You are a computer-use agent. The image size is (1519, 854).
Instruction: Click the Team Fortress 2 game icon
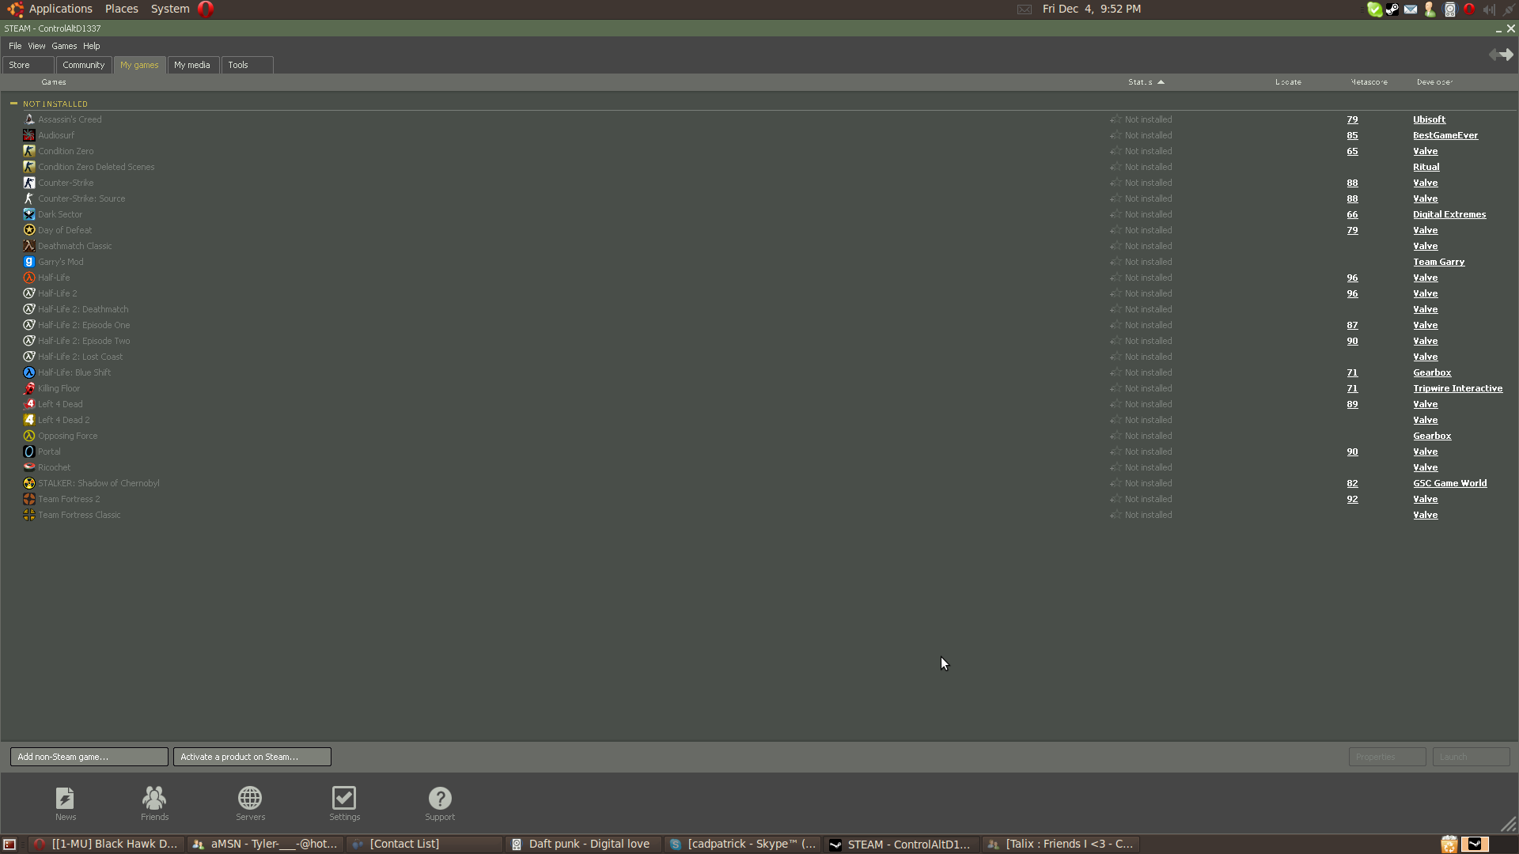coord(29,499)
